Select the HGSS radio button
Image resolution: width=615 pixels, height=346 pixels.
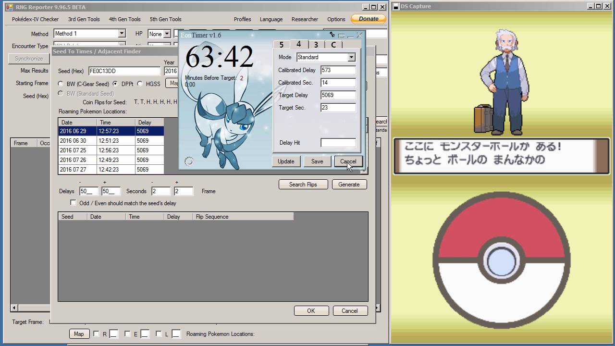pos(140,84)
